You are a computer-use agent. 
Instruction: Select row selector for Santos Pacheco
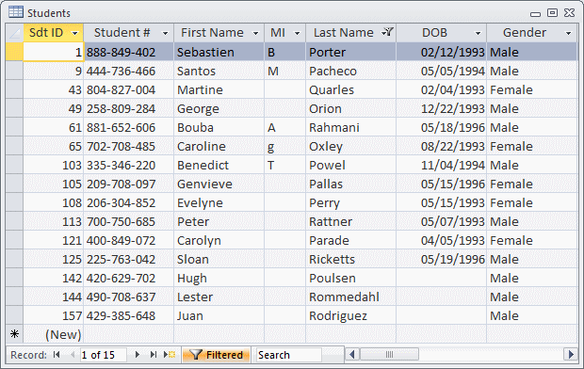[14, 71]
